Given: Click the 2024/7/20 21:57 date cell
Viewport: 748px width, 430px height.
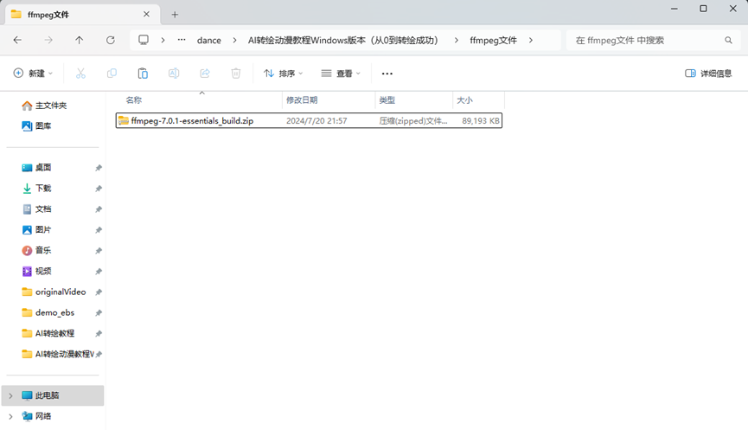Looking at the screenshot, I should 316,121.
